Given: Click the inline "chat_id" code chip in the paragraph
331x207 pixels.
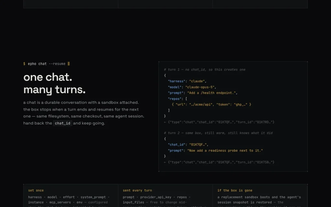Looking at the screenshot, I should click(x=62, y=123).
